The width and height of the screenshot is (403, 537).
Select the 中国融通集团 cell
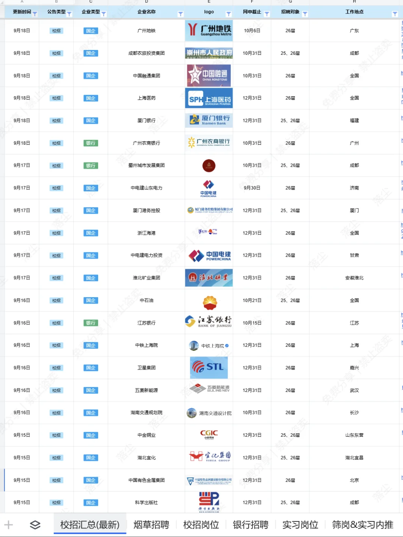pyautogui.click(x=146, y=76)
